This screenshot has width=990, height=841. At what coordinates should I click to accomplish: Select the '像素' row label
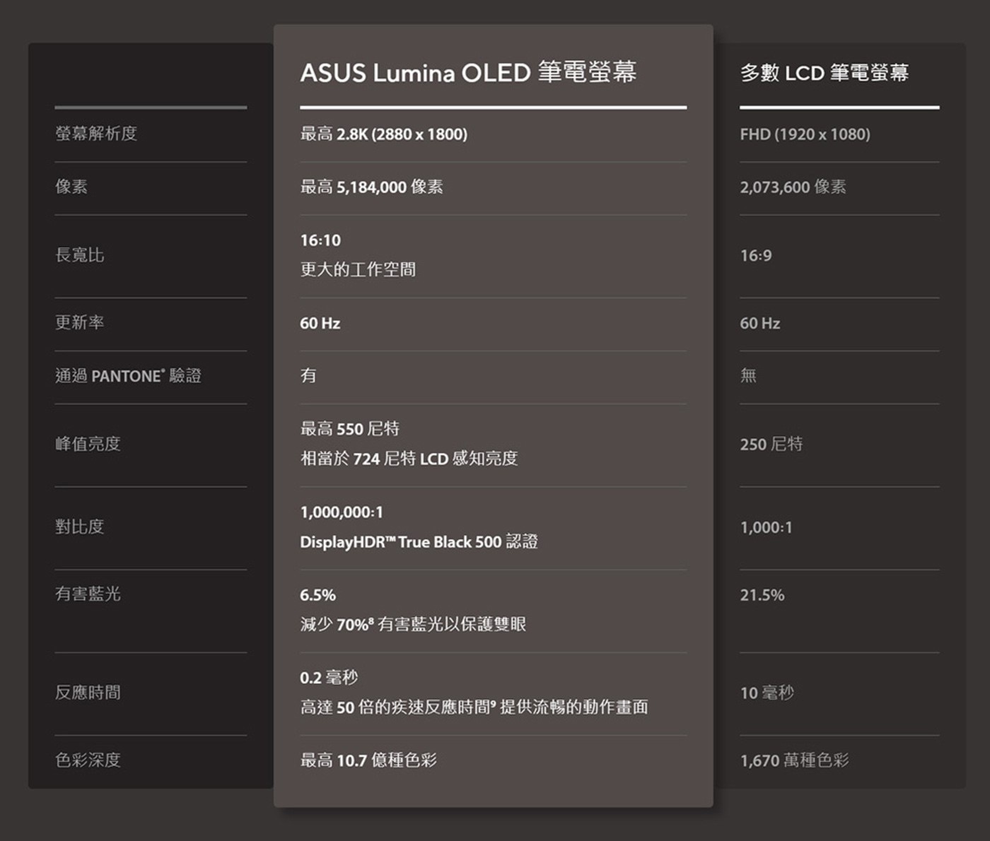71,187
